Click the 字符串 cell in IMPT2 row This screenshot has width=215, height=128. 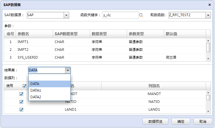[108, 50]
